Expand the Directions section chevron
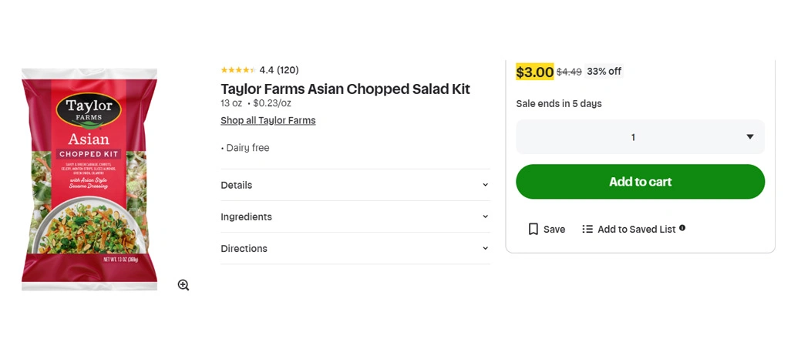791x359 pixels. click(x=485, y=248)
